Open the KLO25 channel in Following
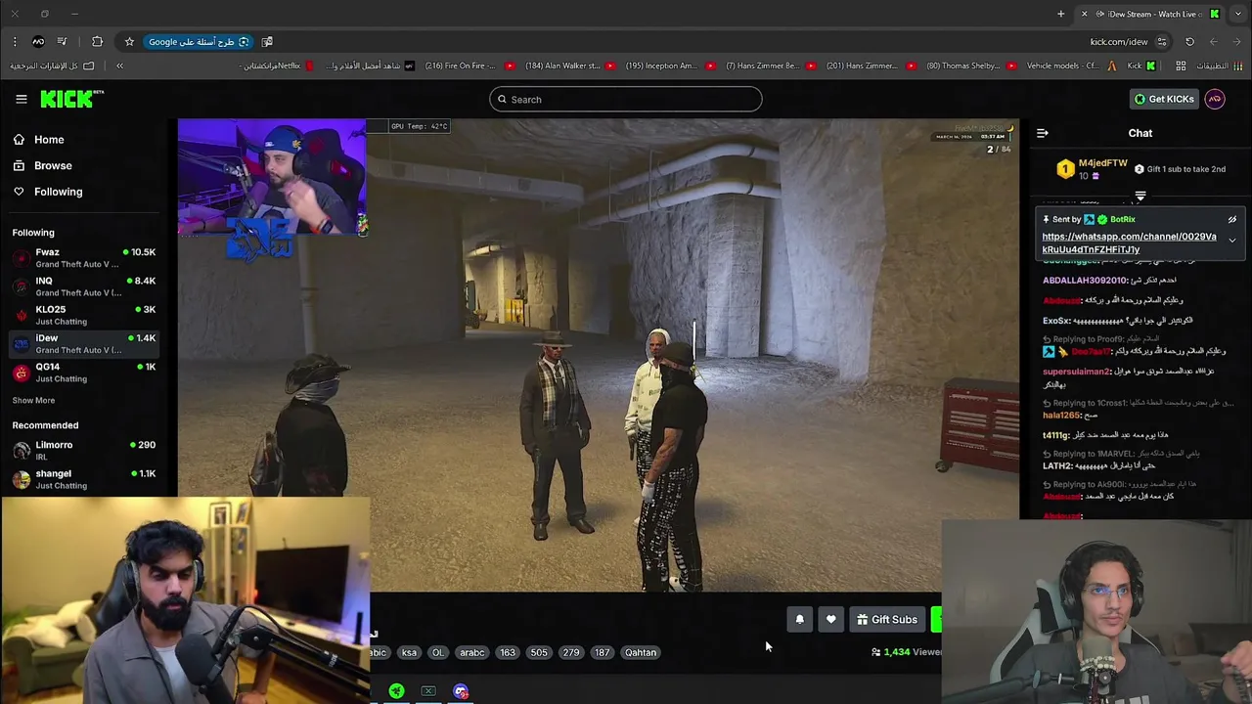The image size is (1252, 704). (x=83, y=315)
